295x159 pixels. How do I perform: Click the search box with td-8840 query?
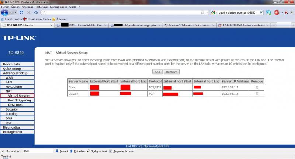pyautogui.click(x=238, y=12)
